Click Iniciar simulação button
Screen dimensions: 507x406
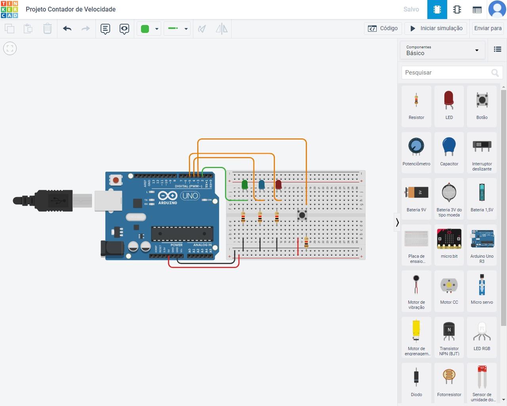point(436,29)
